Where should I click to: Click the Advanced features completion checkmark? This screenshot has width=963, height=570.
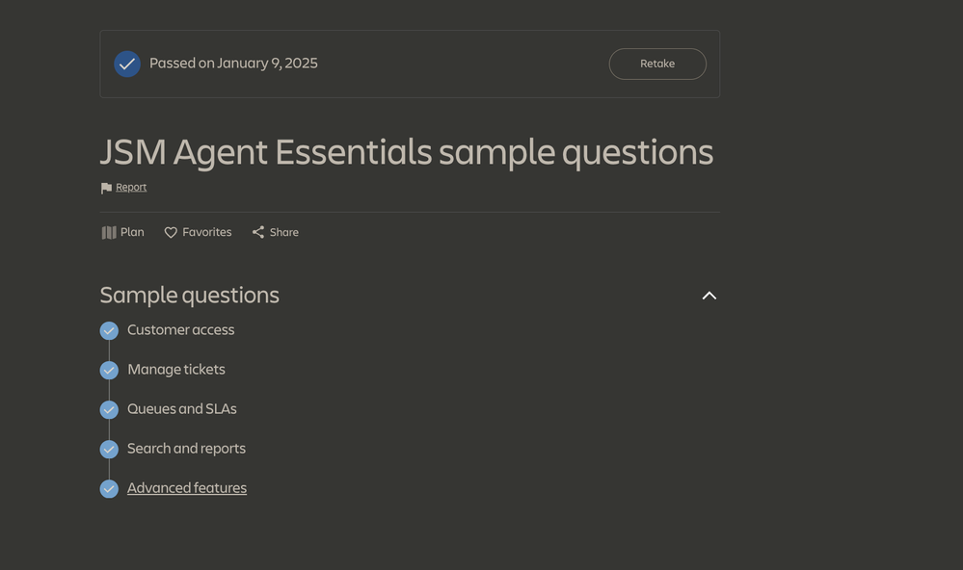click(x=109, y=488)
